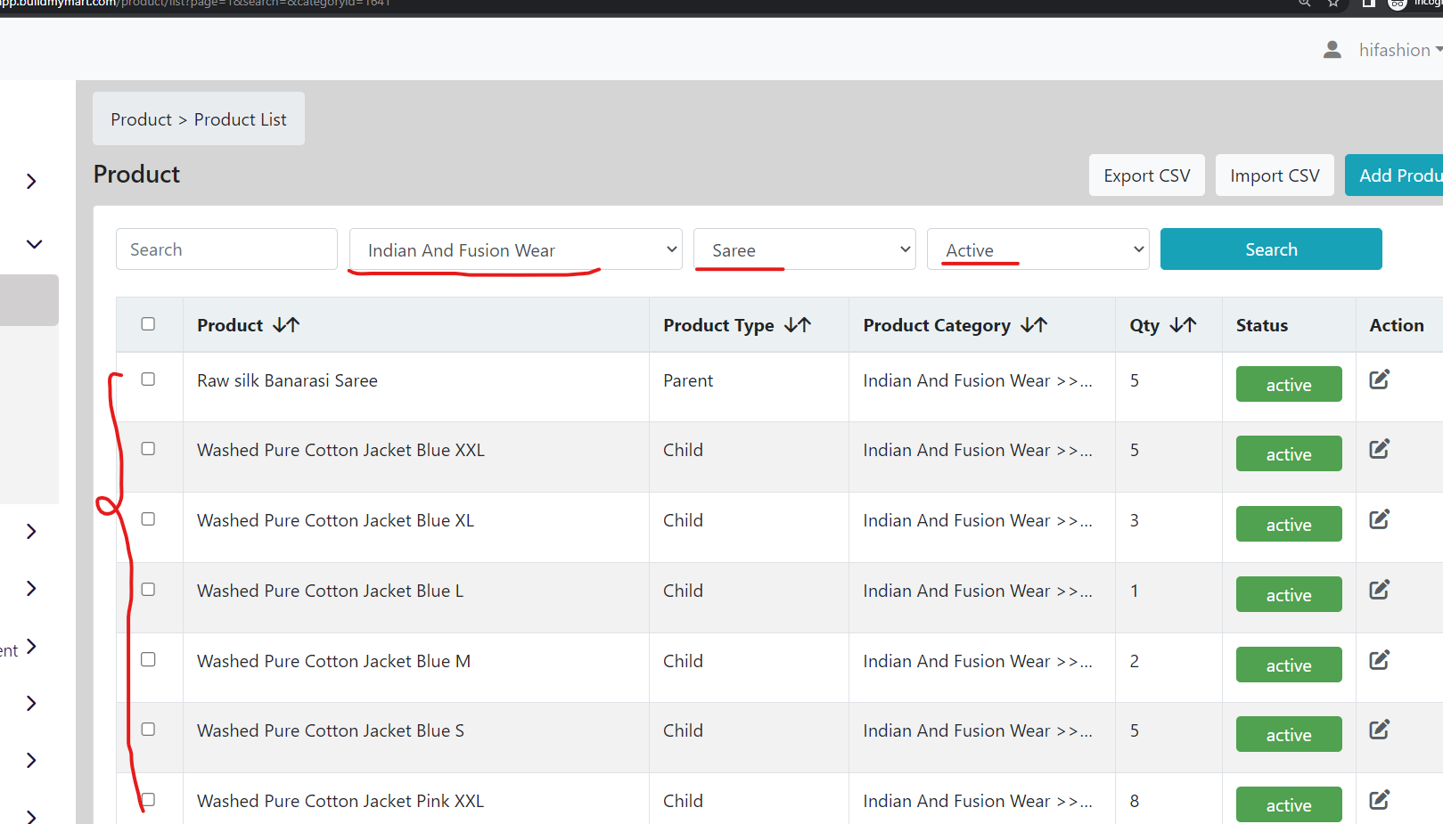
Task: Click active status of Jacket Blue L
Action: [1289, 595]
